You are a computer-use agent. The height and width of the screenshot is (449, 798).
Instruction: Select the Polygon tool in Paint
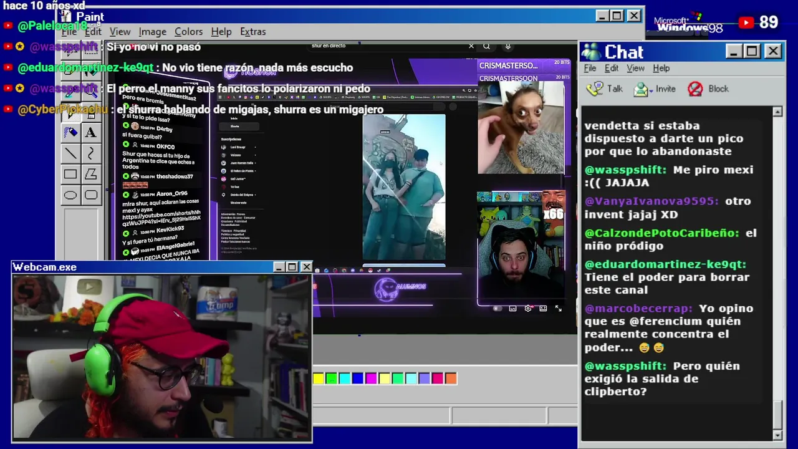(x=91, y=175)
